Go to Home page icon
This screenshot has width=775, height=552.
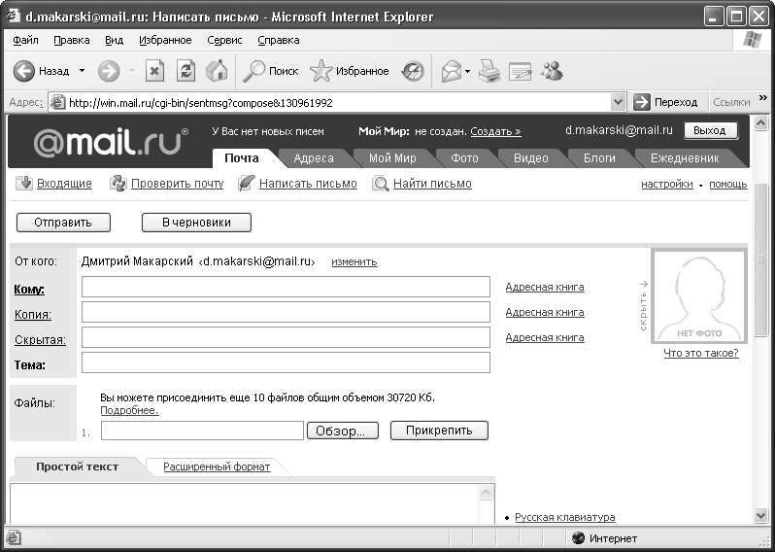coord(217,71)
